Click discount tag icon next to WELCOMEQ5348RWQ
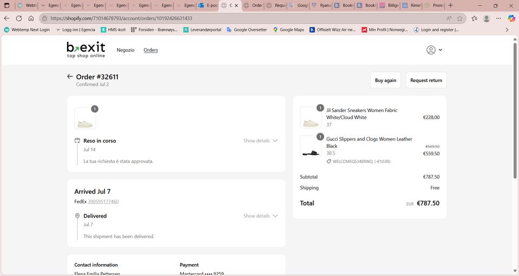This screenshot has height=276, width=519. pos(329,161)
